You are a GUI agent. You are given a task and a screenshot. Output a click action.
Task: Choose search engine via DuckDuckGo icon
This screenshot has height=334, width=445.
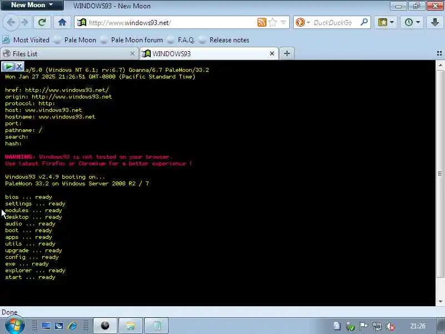302,22
